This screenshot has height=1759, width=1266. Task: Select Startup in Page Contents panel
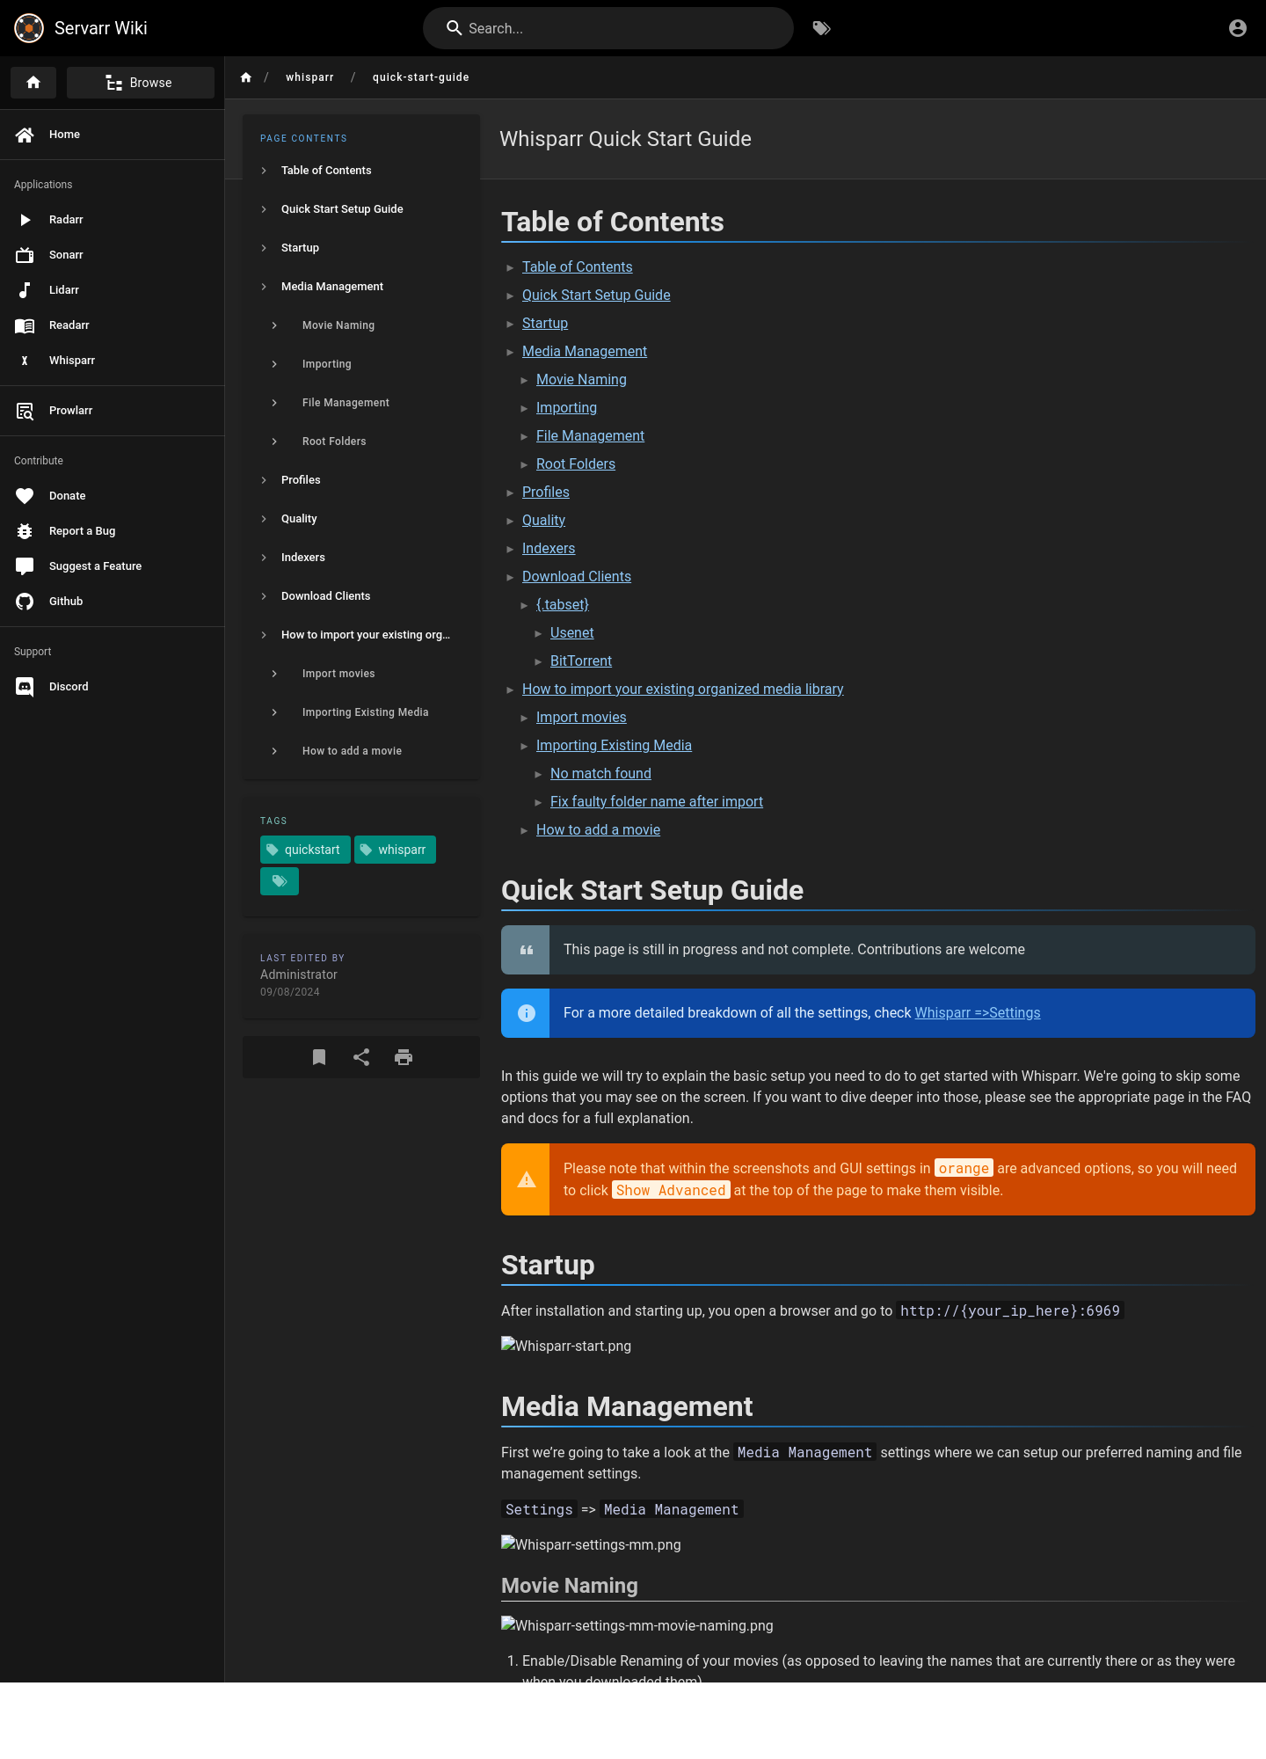pyautogui.click(x=361, y=248)
